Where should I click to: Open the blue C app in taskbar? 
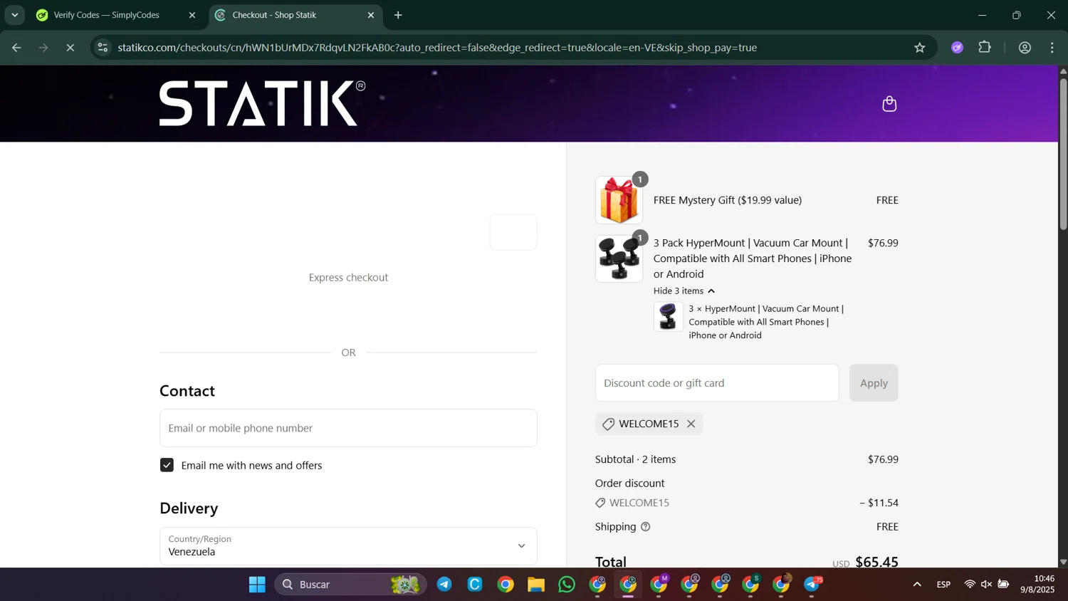click(475, 585)
